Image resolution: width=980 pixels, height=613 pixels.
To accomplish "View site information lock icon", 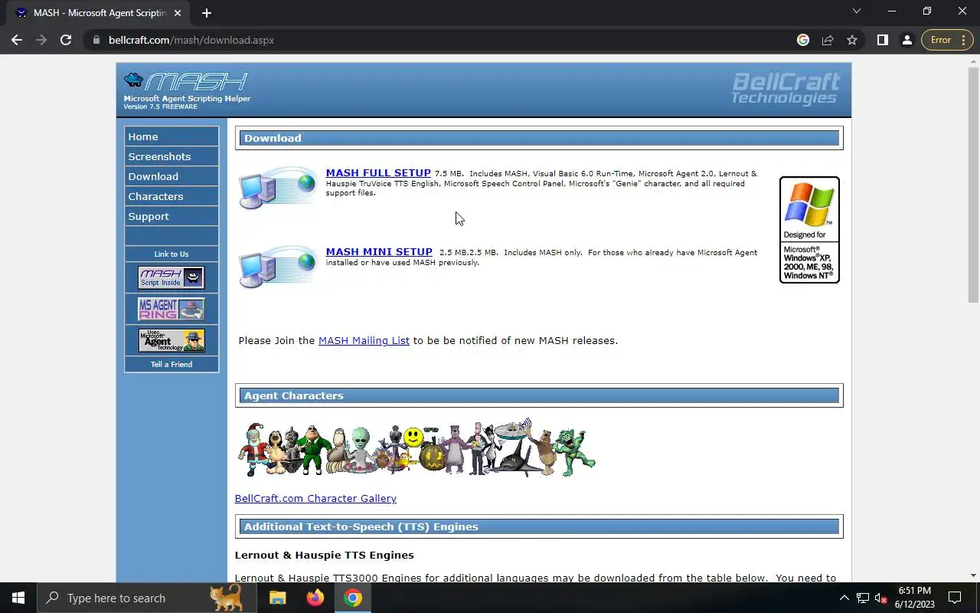I will pos(96,40).
